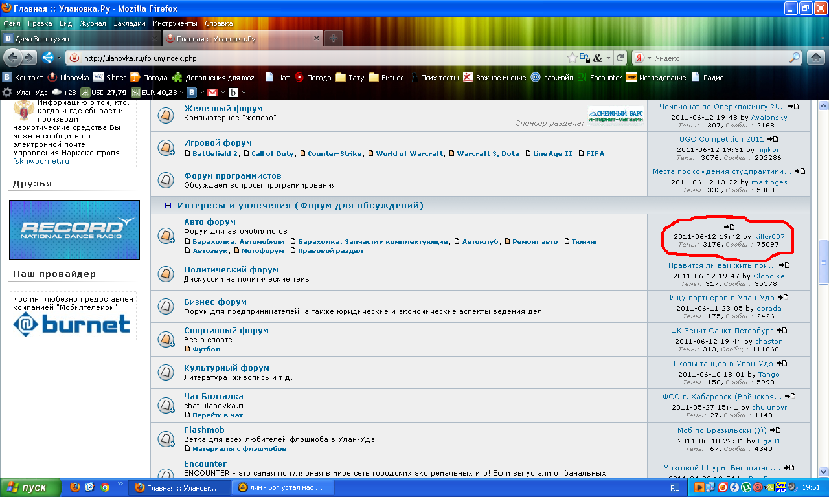Open the Снежный Барс sponsor banner
The width and height of the screenshot is (829, 497).
coord(616,115)
